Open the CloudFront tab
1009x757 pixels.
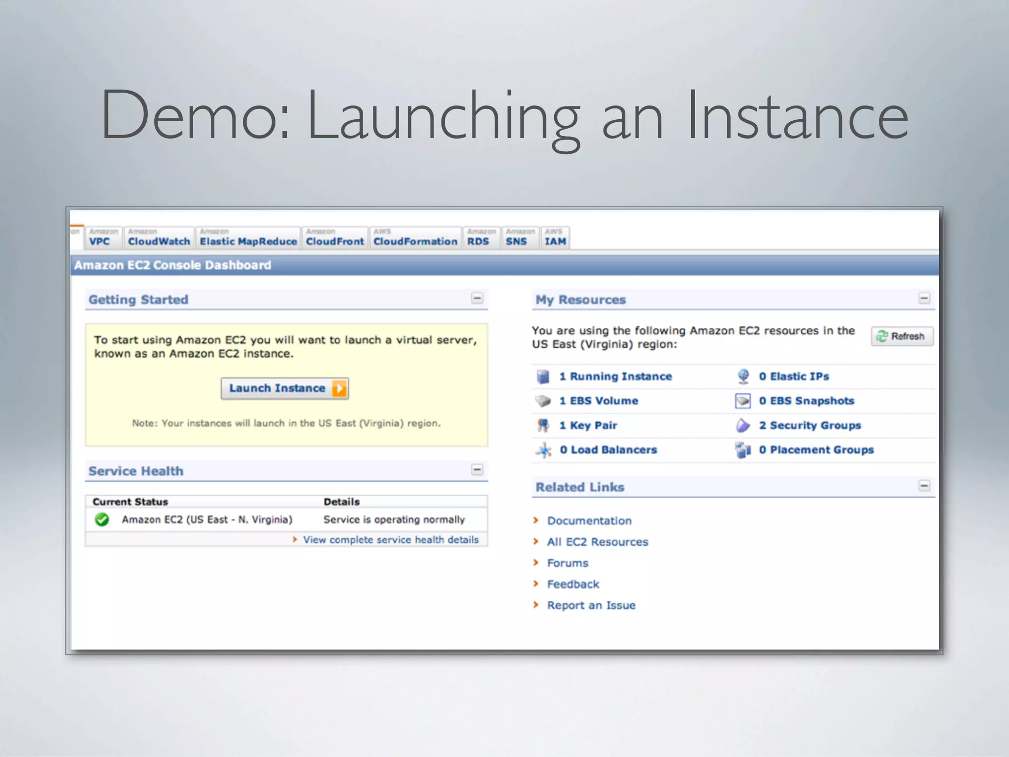pyautogui.click(x=335, y=238)
